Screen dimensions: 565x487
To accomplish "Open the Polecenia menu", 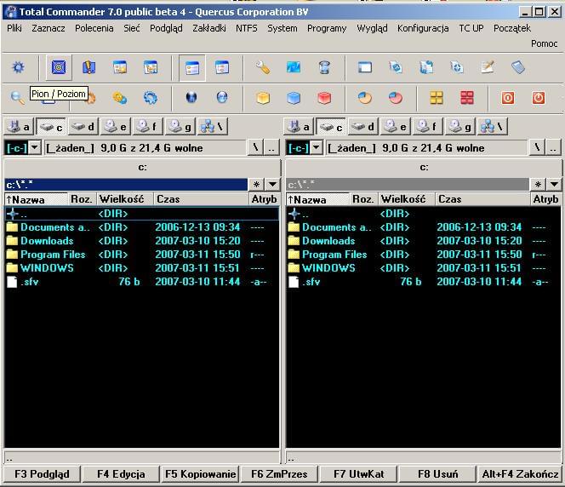I will pos(94,28).
